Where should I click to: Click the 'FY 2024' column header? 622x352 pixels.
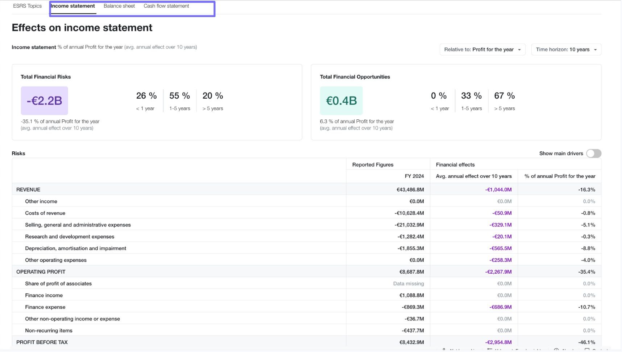414,176
